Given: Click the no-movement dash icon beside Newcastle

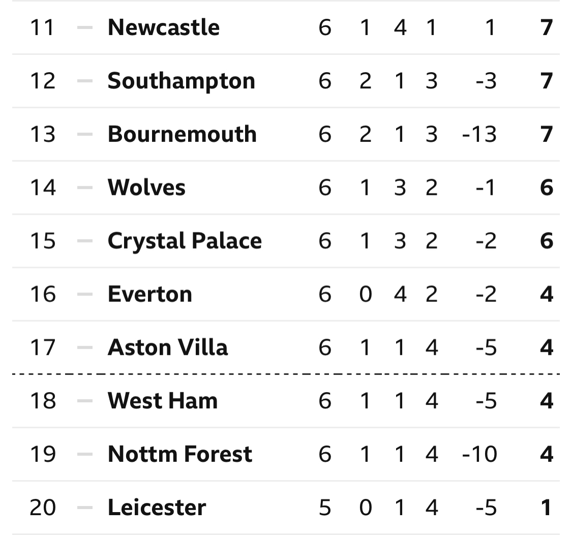Looking at the screenshot, I should click(85, 27).
